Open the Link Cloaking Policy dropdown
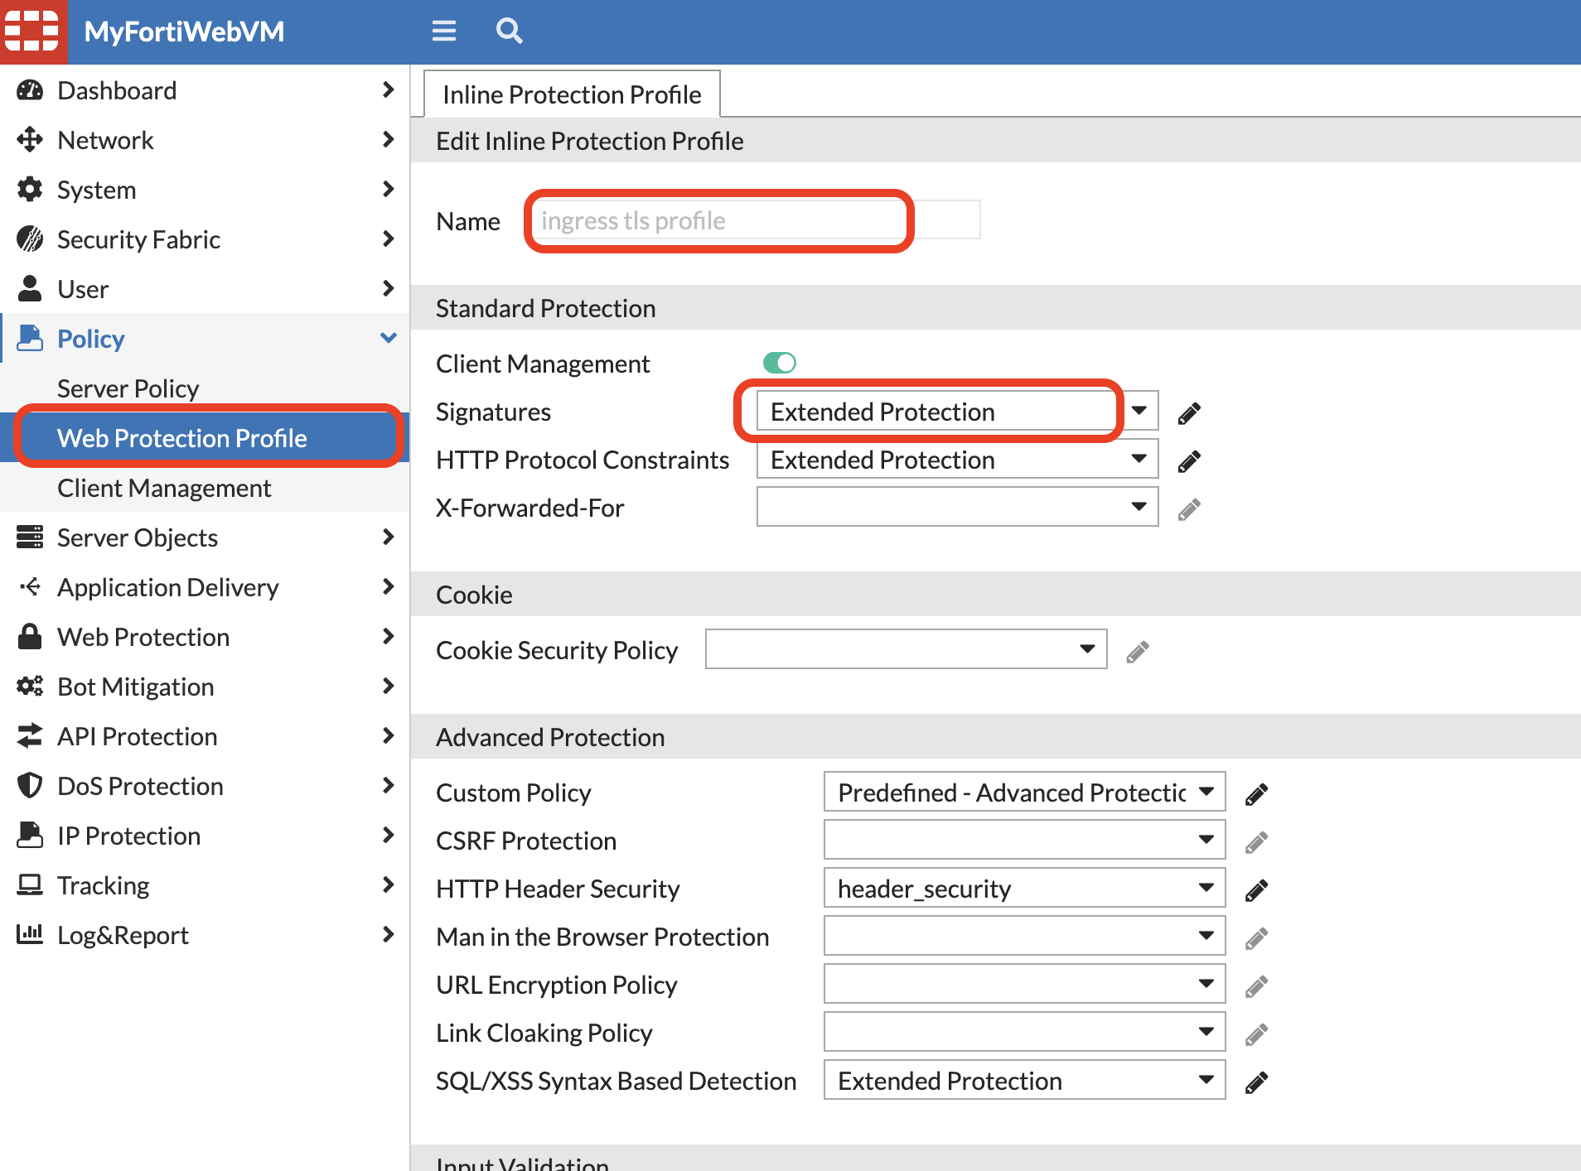 pyautogui.click(x=1025, y=1032)
